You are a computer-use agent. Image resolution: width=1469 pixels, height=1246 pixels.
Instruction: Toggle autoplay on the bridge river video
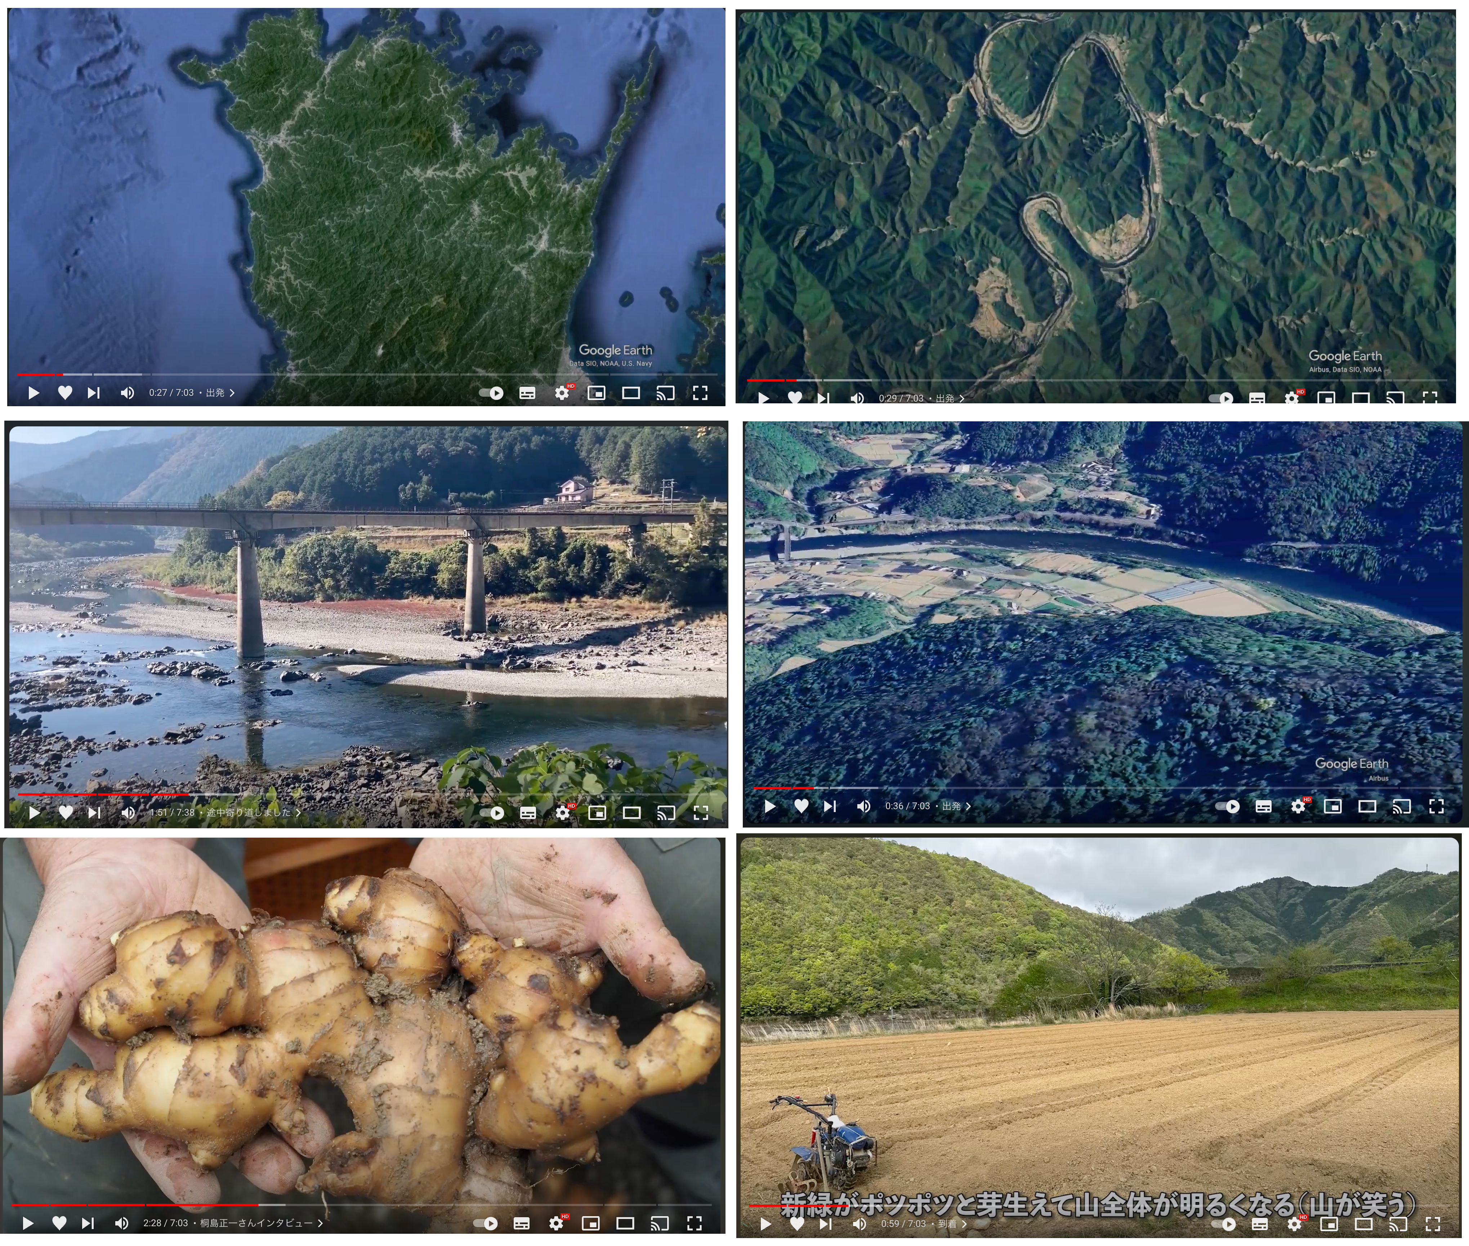(492, 813)
